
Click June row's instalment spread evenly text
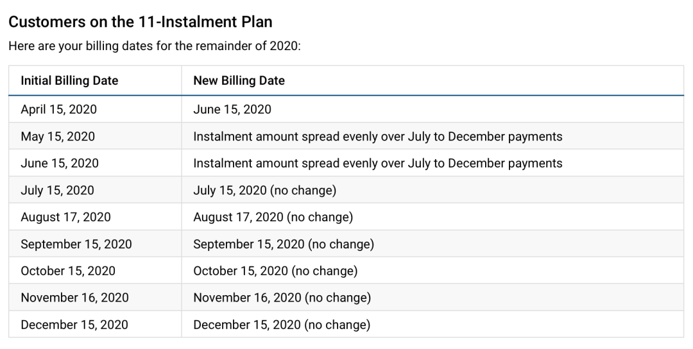pyautogui.click(x=377, y=163)
